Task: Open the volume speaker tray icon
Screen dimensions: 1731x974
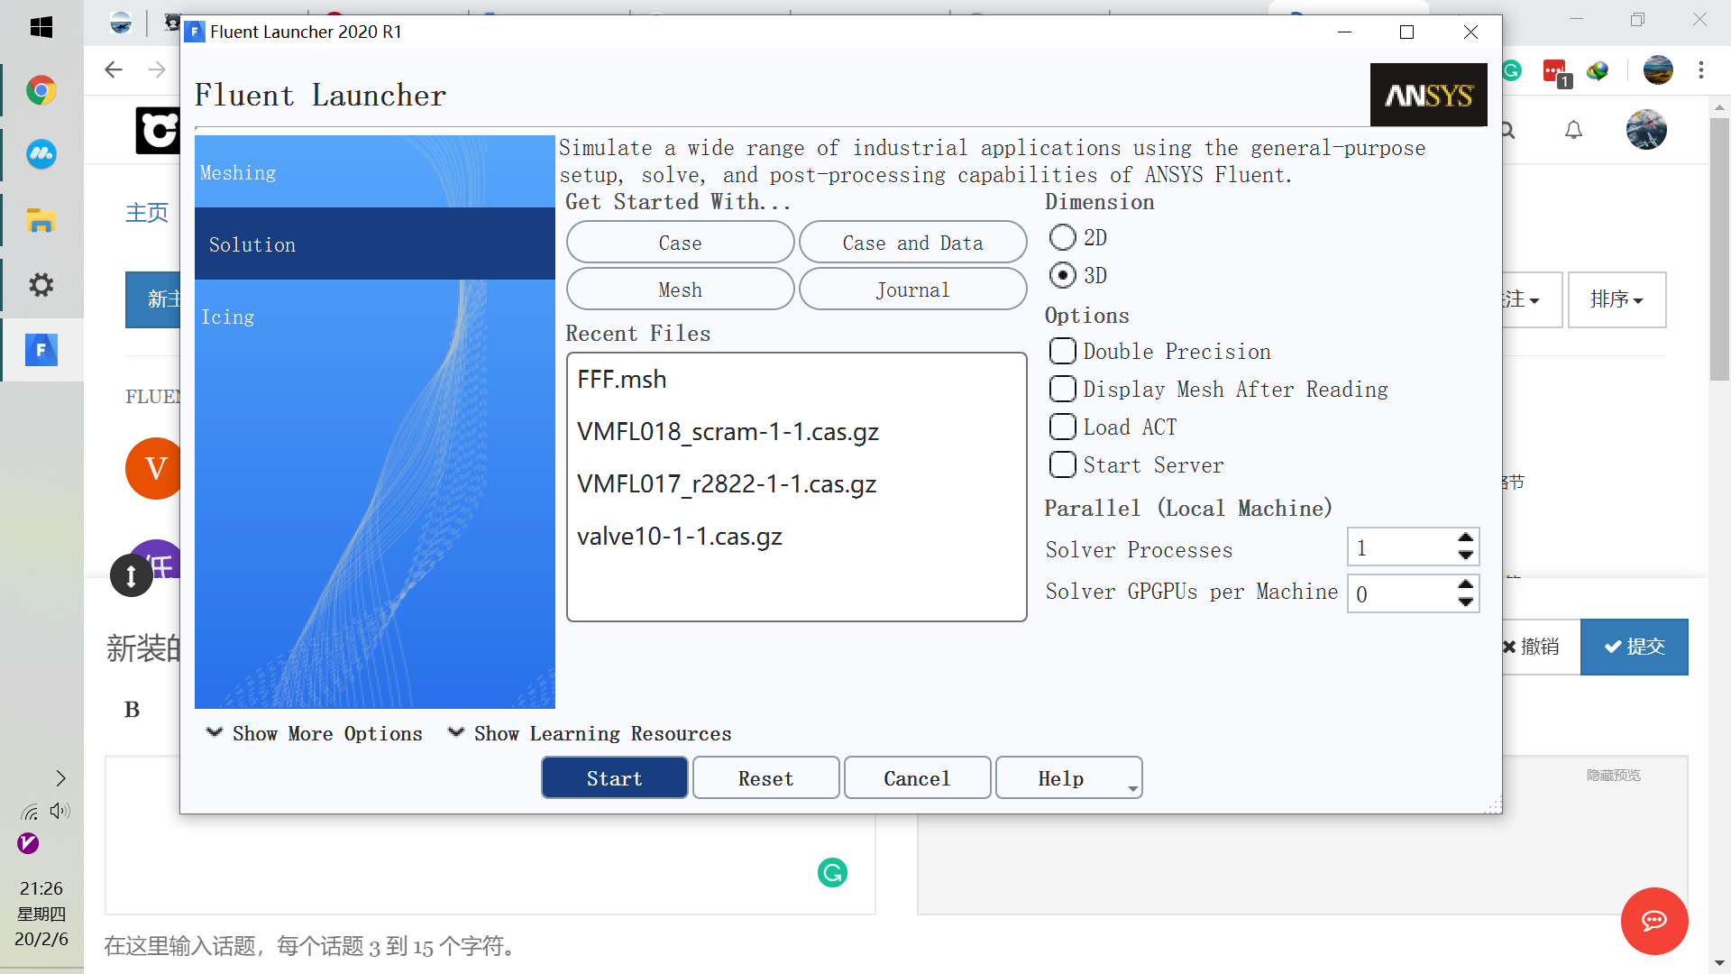Action: tap(60, 811)
